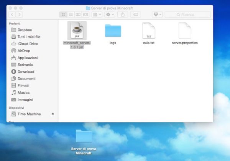The height and width of the screenshot is (161, 230).
Task: Select the logs folder icon
Action: pos(113,31)
